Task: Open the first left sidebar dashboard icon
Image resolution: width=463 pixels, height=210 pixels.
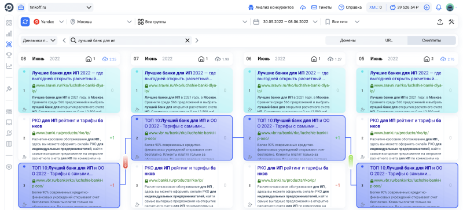Action: pos(9,23)
